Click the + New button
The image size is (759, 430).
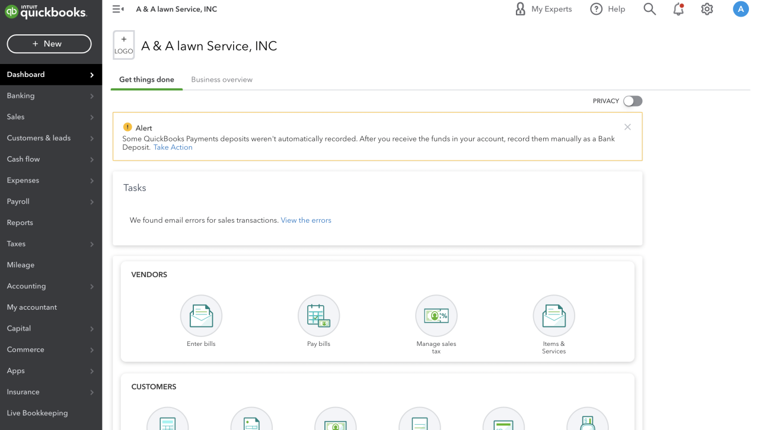(x=49, y=44)
